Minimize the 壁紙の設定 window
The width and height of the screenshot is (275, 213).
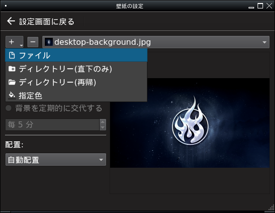tap(251, 7)
